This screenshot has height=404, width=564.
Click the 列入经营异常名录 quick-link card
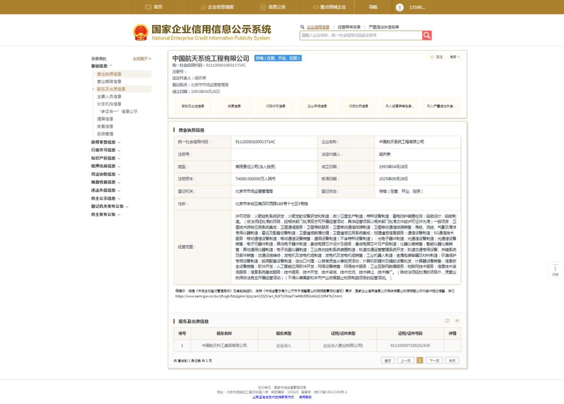tap(399, 106)
